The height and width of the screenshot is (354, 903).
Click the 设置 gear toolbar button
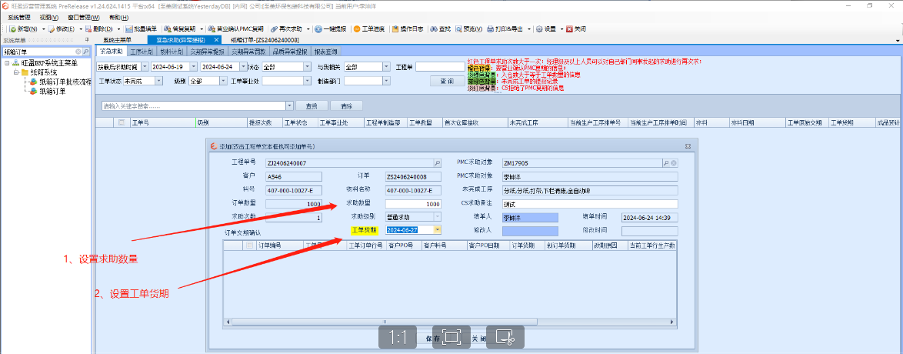coord(545,28)
